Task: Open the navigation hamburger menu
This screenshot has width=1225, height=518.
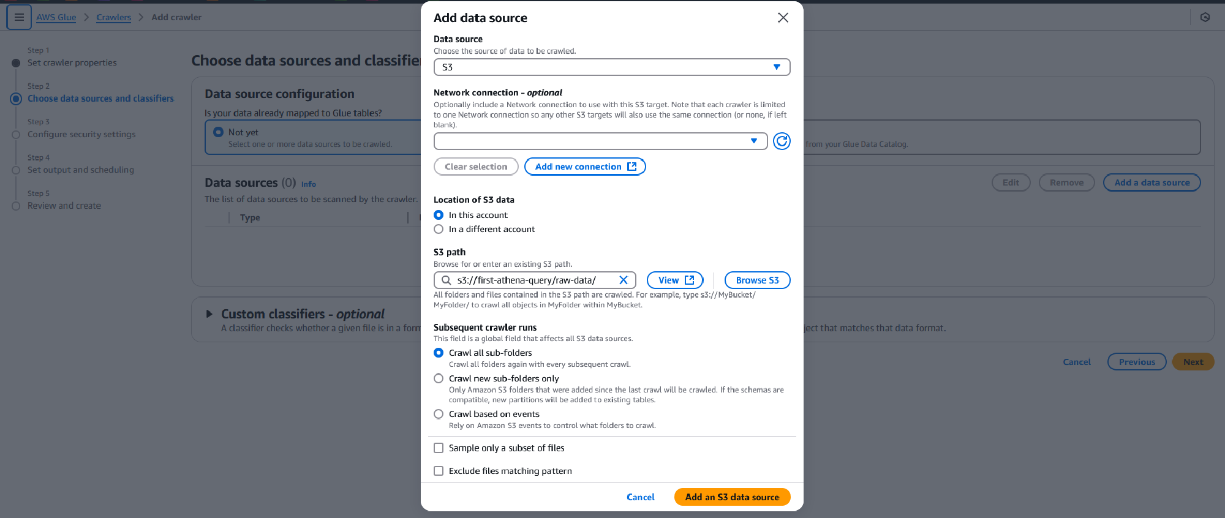Action: [19, 17]
